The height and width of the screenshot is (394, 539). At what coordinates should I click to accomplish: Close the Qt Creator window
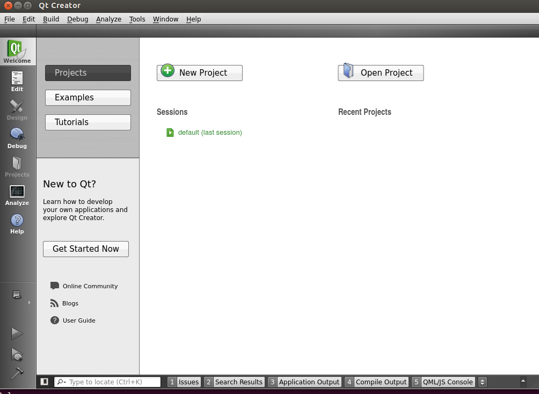8,5
